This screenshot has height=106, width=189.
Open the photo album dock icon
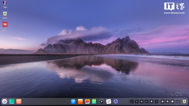click(x=87, y=101)
